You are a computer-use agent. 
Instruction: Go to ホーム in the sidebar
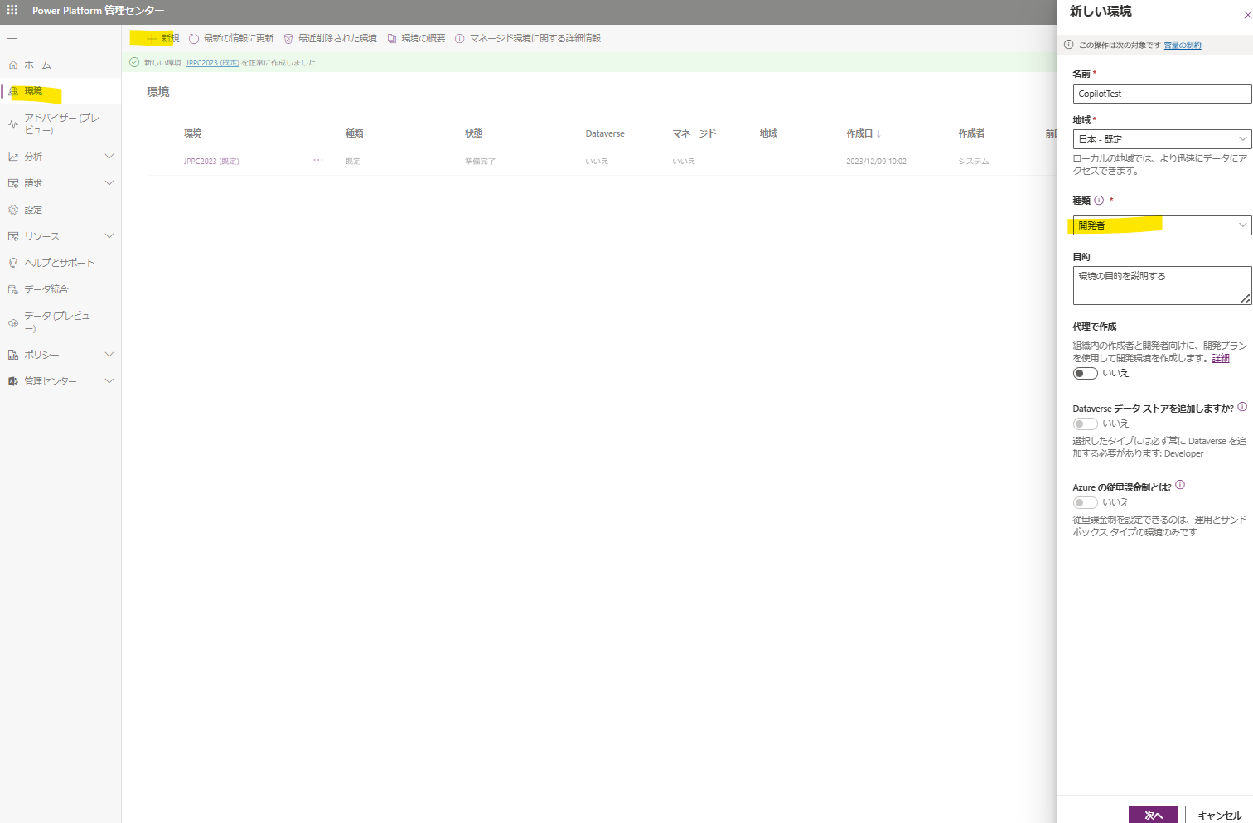(x=37, y=65)
